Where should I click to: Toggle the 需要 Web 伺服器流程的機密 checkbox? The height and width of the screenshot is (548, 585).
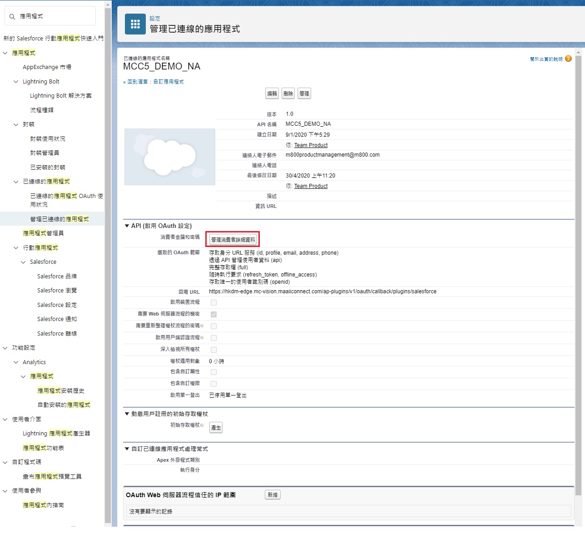(213, 314)
